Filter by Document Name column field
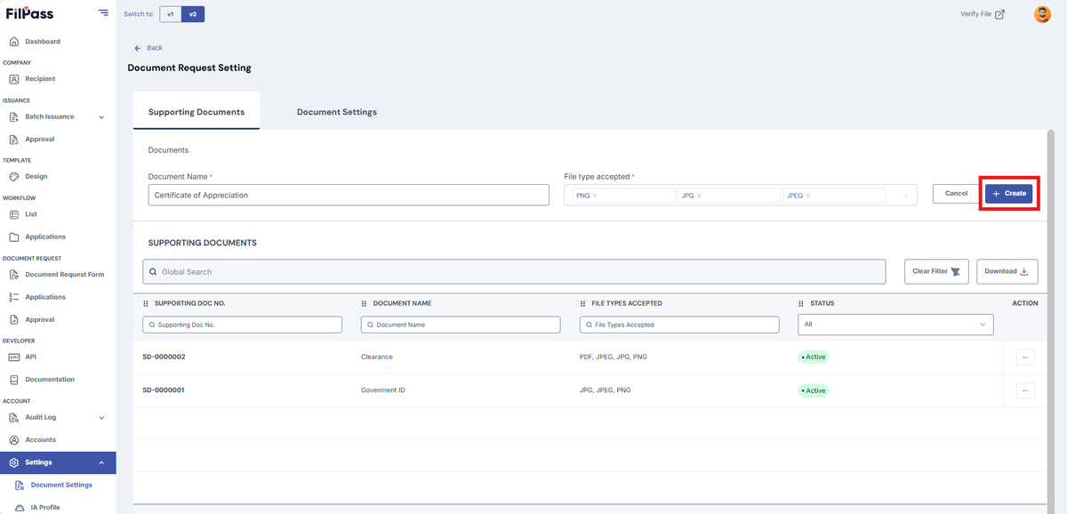Screen dimensions: 1067x514 pyautogui.click(x=461, y=325)
